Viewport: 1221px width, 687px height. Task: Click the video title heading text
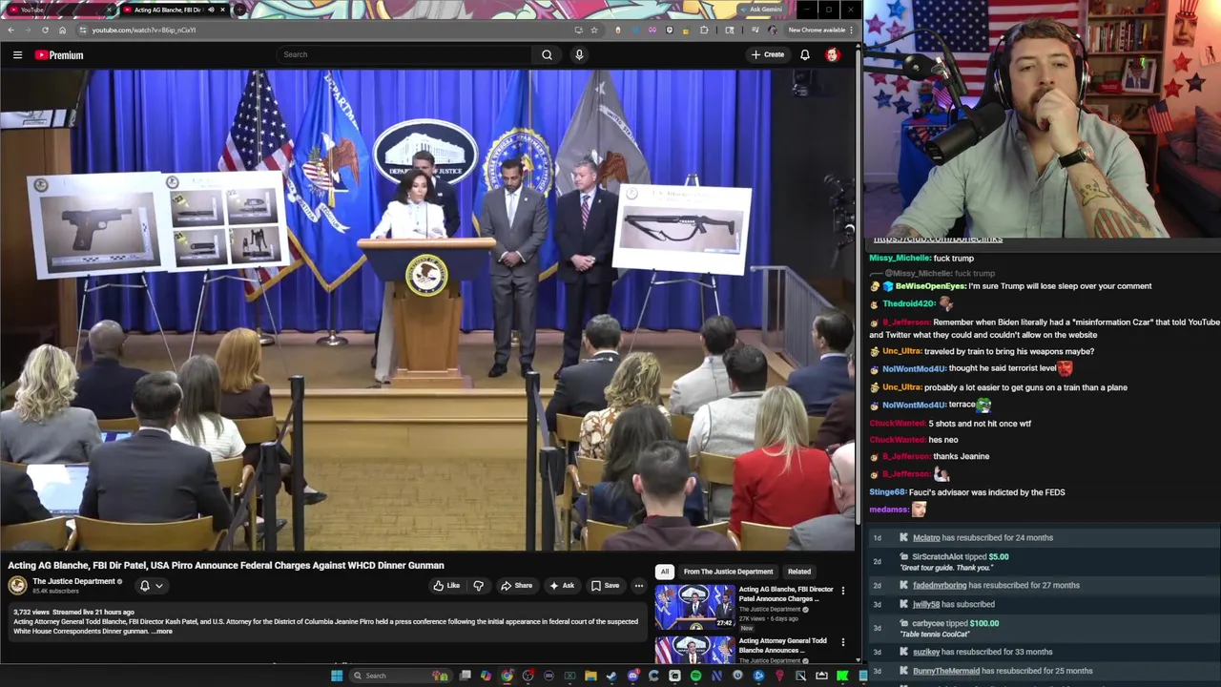[x=226, y=565]
